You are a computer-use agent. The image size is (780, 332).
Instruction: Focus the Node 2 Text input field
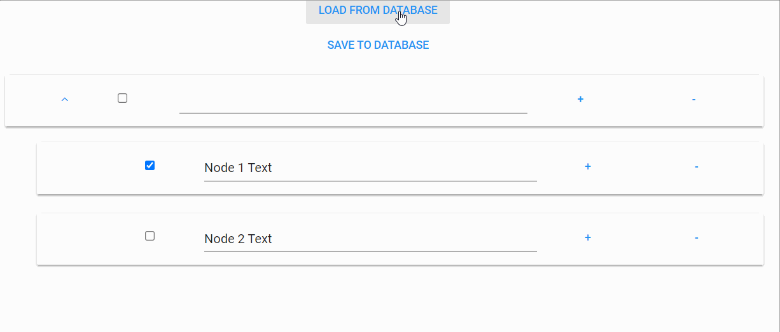point(370,239)
